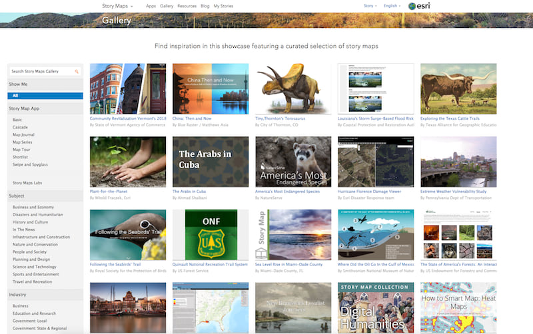Filter industry by Government: State & Regional
The height and width of the screenshot is (334, 533).
[40, 328]
